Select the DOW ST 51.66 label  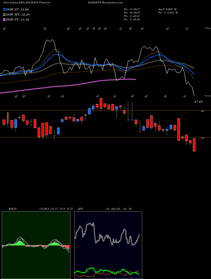(x=17, y=9)
